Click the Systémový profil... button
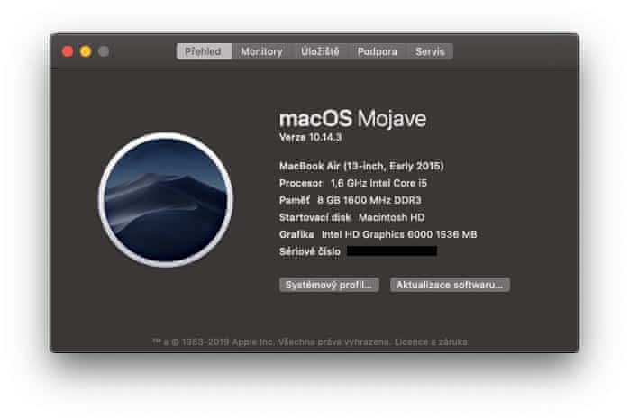 (x=329, y=285)
